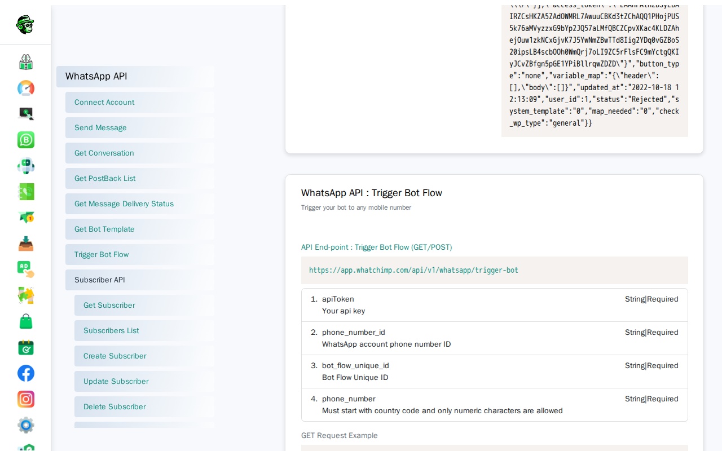Click the bot_flow_unique_id parameter name
722x451 pixels.
[355, 366]
